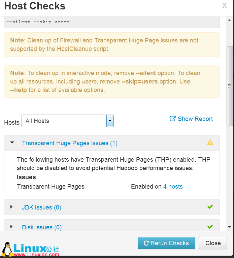This screenshot has height=258, width=234.
Task: Click the bold 'Issues' subheading
Action: coord(26,177)
